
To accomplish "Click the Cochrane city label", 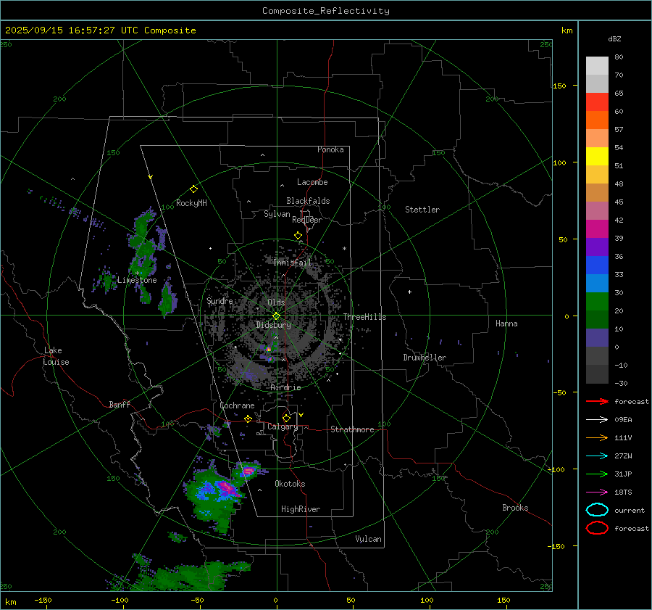I will 237,405.
